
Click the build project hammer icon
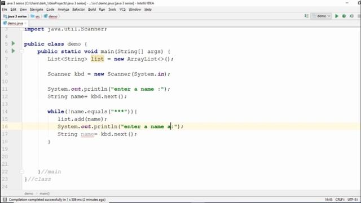[306, 16]
